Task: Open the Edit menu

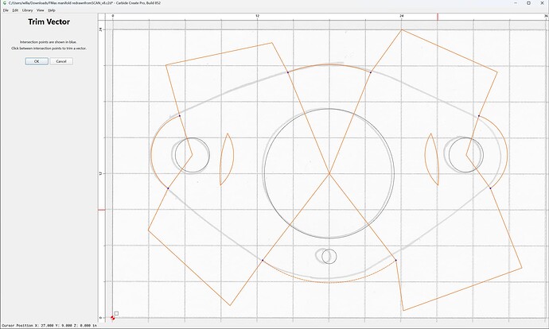Action: pyautogui.click(x=15, y=10)
